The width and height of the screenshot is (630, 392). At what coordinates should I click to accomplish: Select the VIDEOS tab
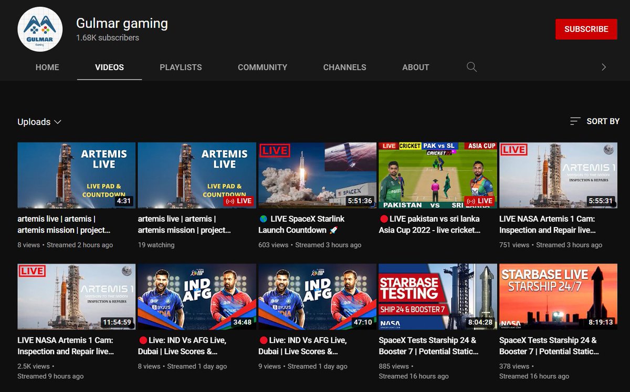(109, 67)
